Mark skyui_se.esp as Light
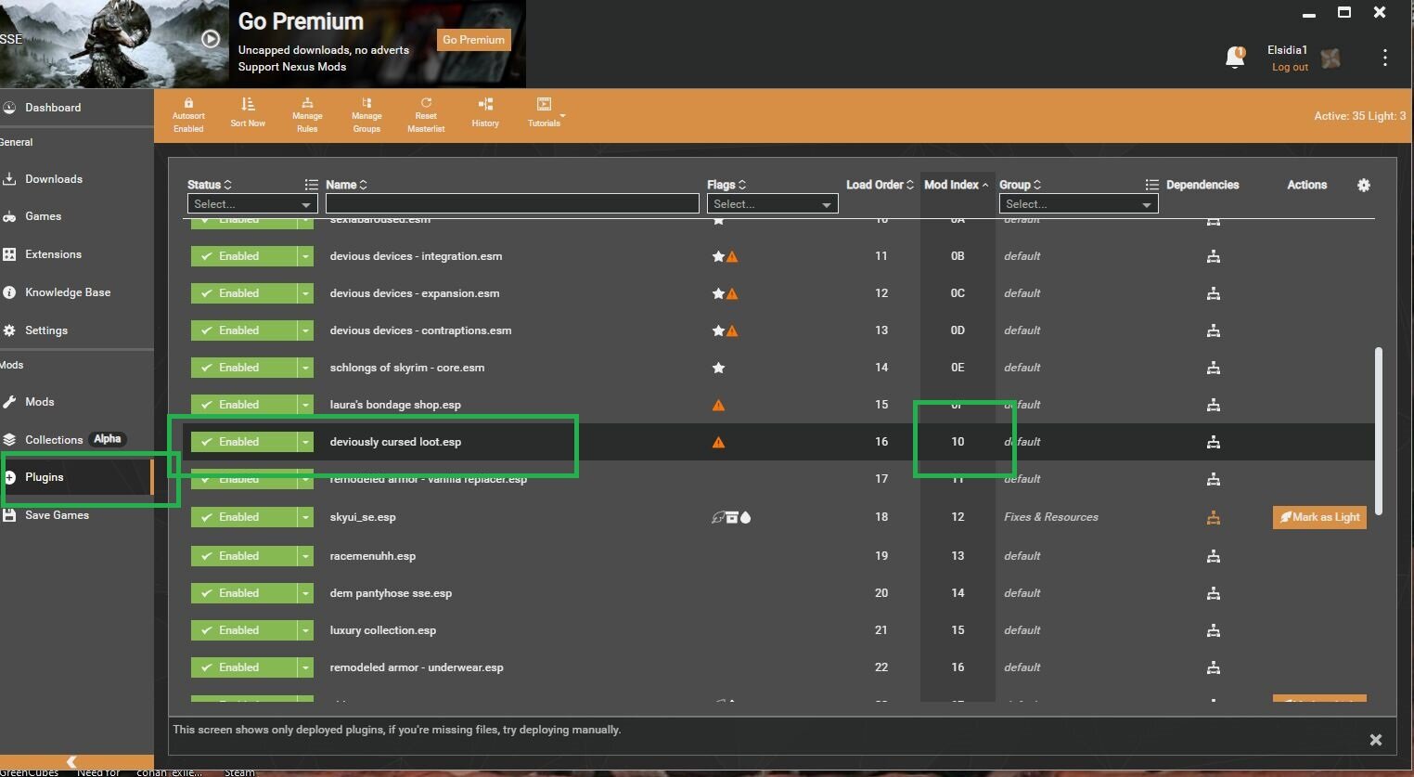 click(x=1319, y=517)
